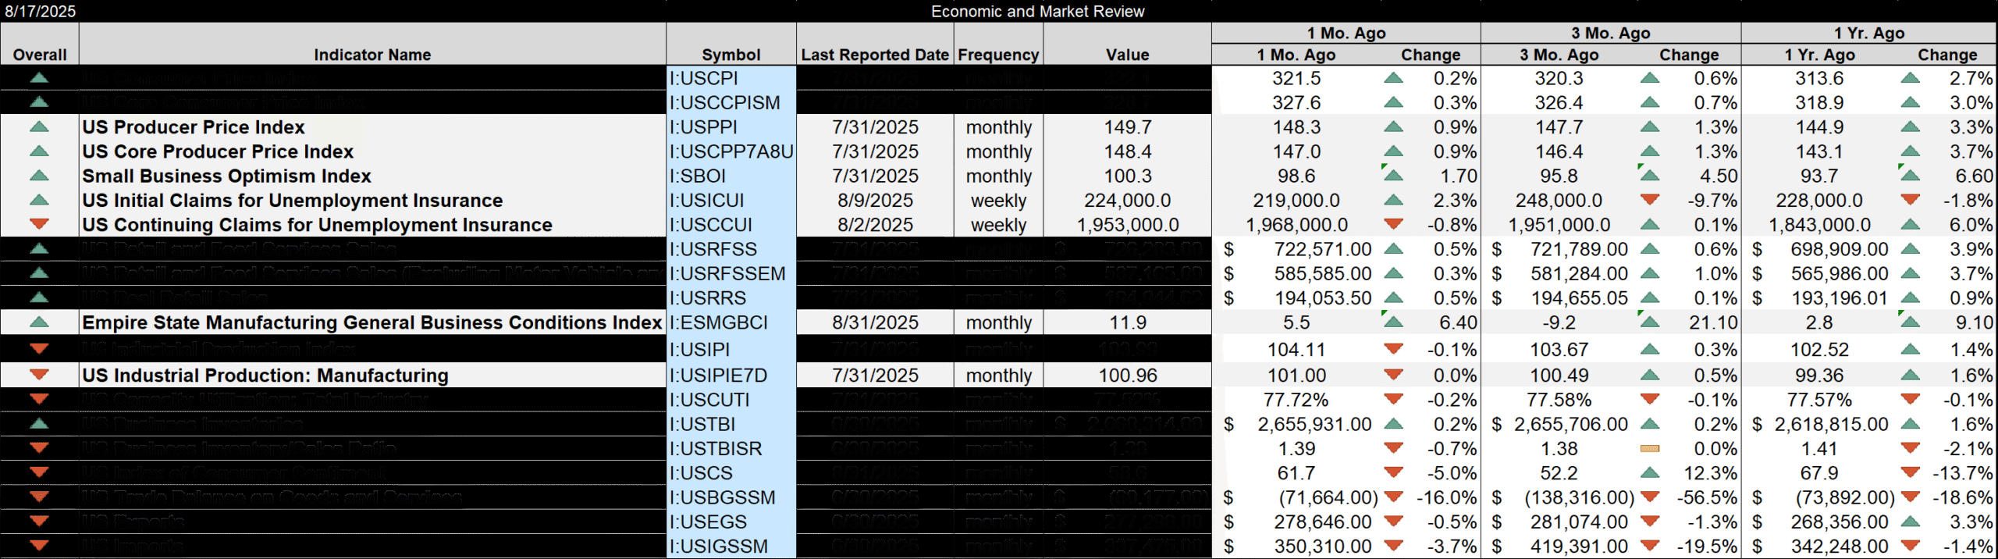Click the red down arrow beside -13.7%
The image size is (1998, 559).
(1910, 473)
